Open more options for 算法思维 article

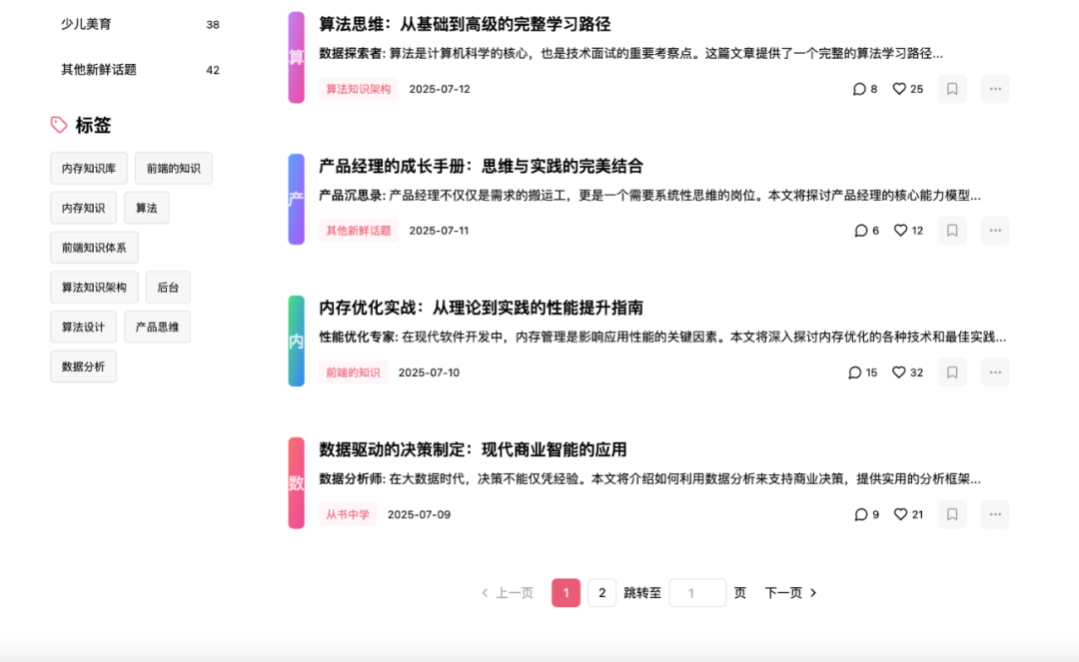[x=995, y=89]
